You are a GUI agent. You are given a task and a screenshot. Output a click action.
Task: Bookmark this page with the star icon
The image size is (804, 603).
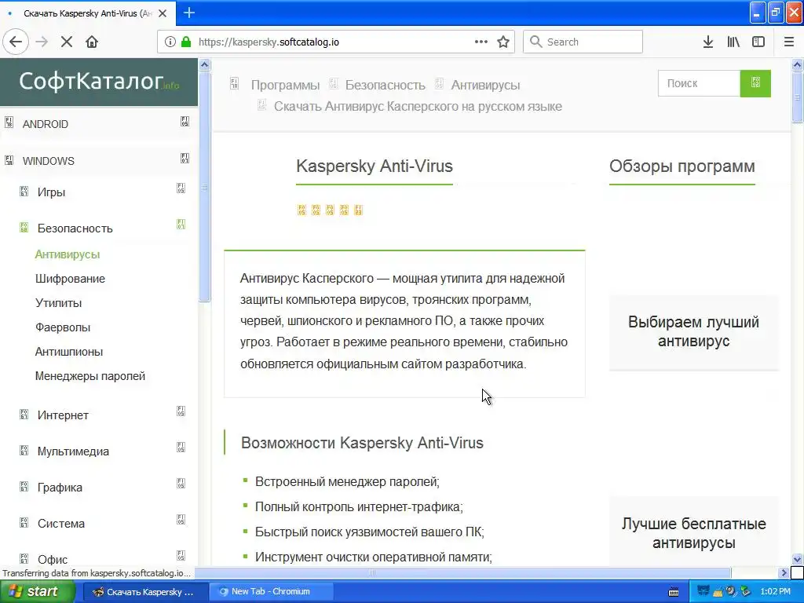coord(503,42)
